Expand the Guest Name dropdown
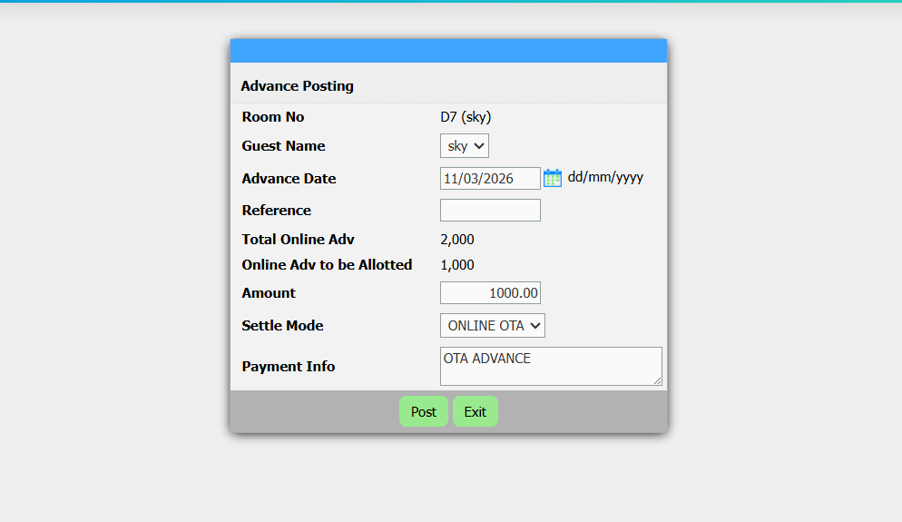 click(465, 146)
